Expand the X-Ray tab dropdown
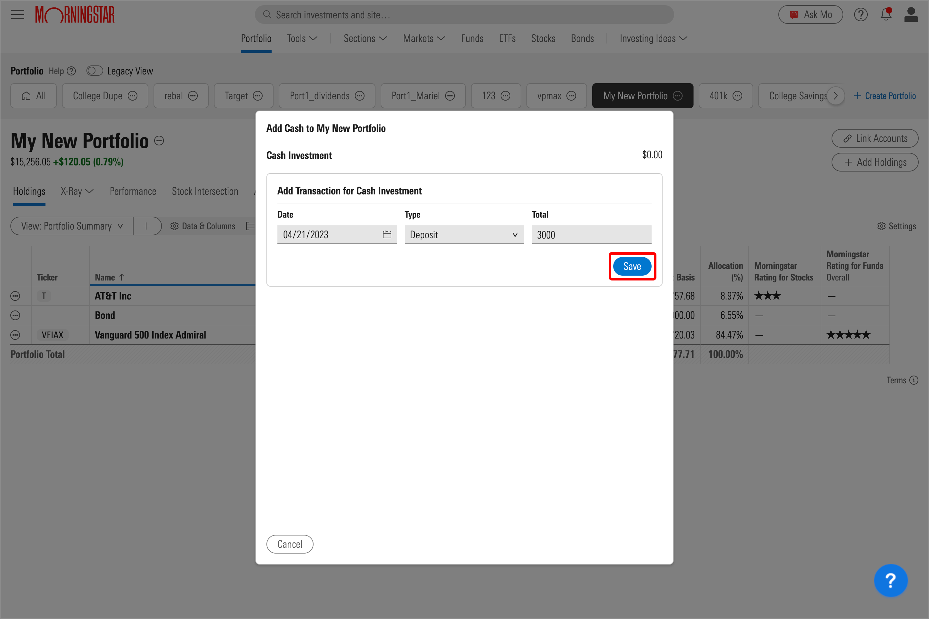 click(x=77, y=192)
